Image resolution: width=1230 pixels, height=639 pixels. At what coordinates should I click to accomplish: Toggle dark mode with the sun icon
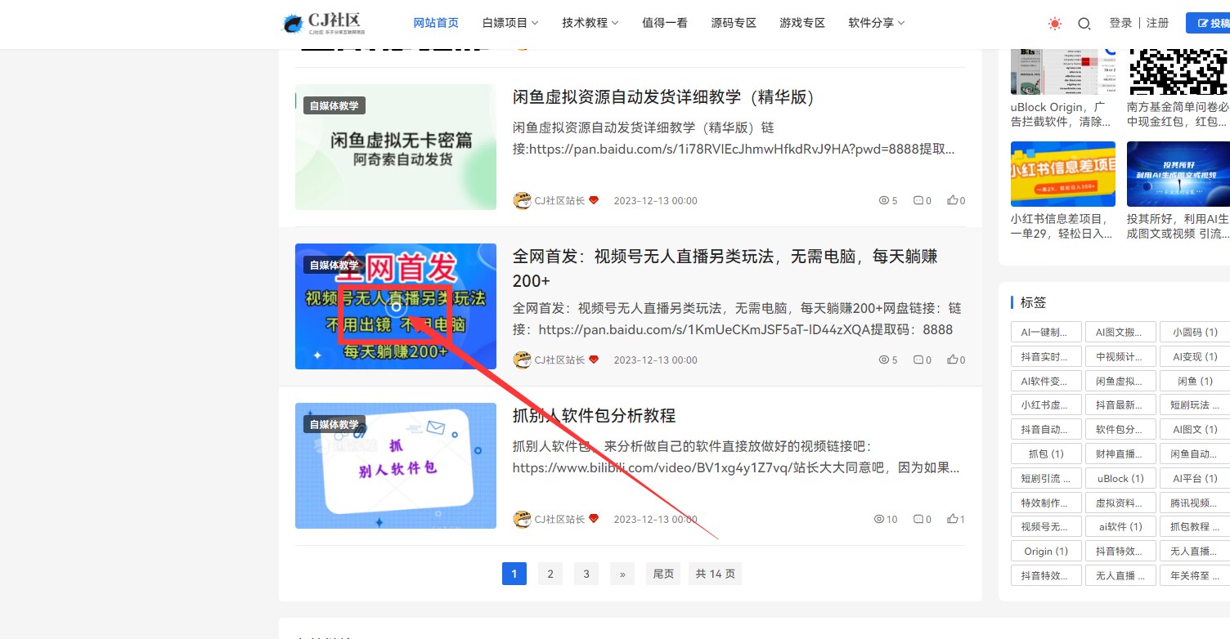click(1054, 23)
